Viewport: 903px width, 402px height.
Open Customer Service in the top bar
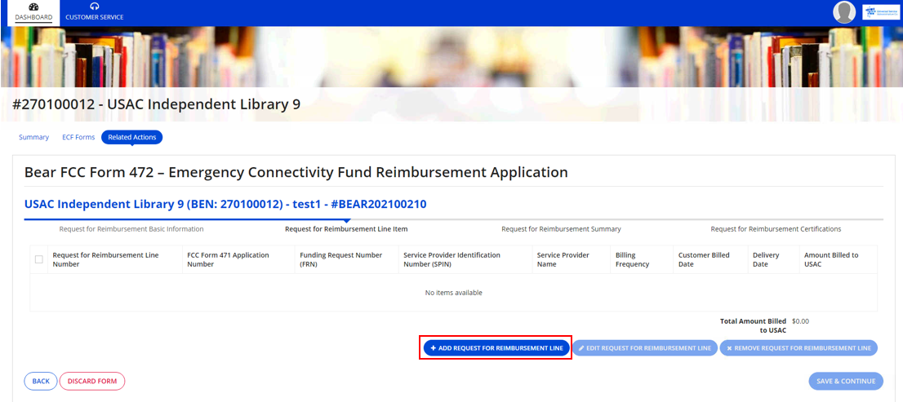coord(95,13)
